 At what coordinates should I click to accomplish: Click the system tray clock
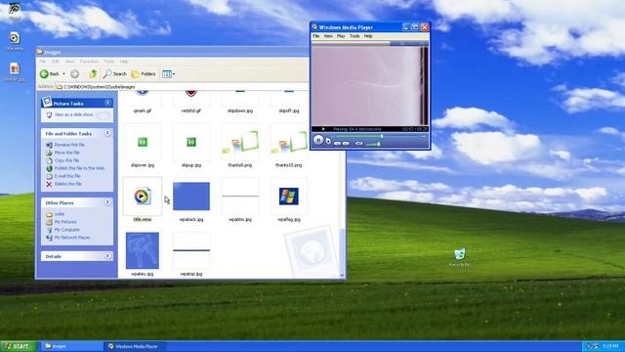point(609,346)
